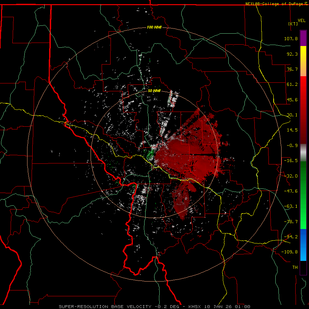Select the -78.7 legend value
The image size is (309, 309).
click(x=291, y=222)
